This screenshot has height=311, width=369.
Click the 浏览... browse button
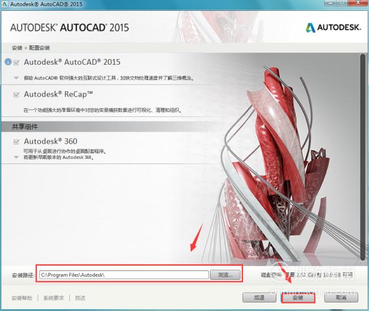pos(225,275)
